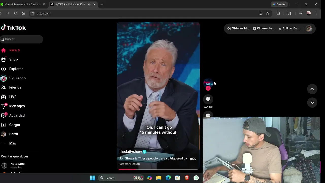Image resolution: width=325 pixels, height=183 pixels.
Task: Seek on the video progress bar
Action: pos(158,169)
